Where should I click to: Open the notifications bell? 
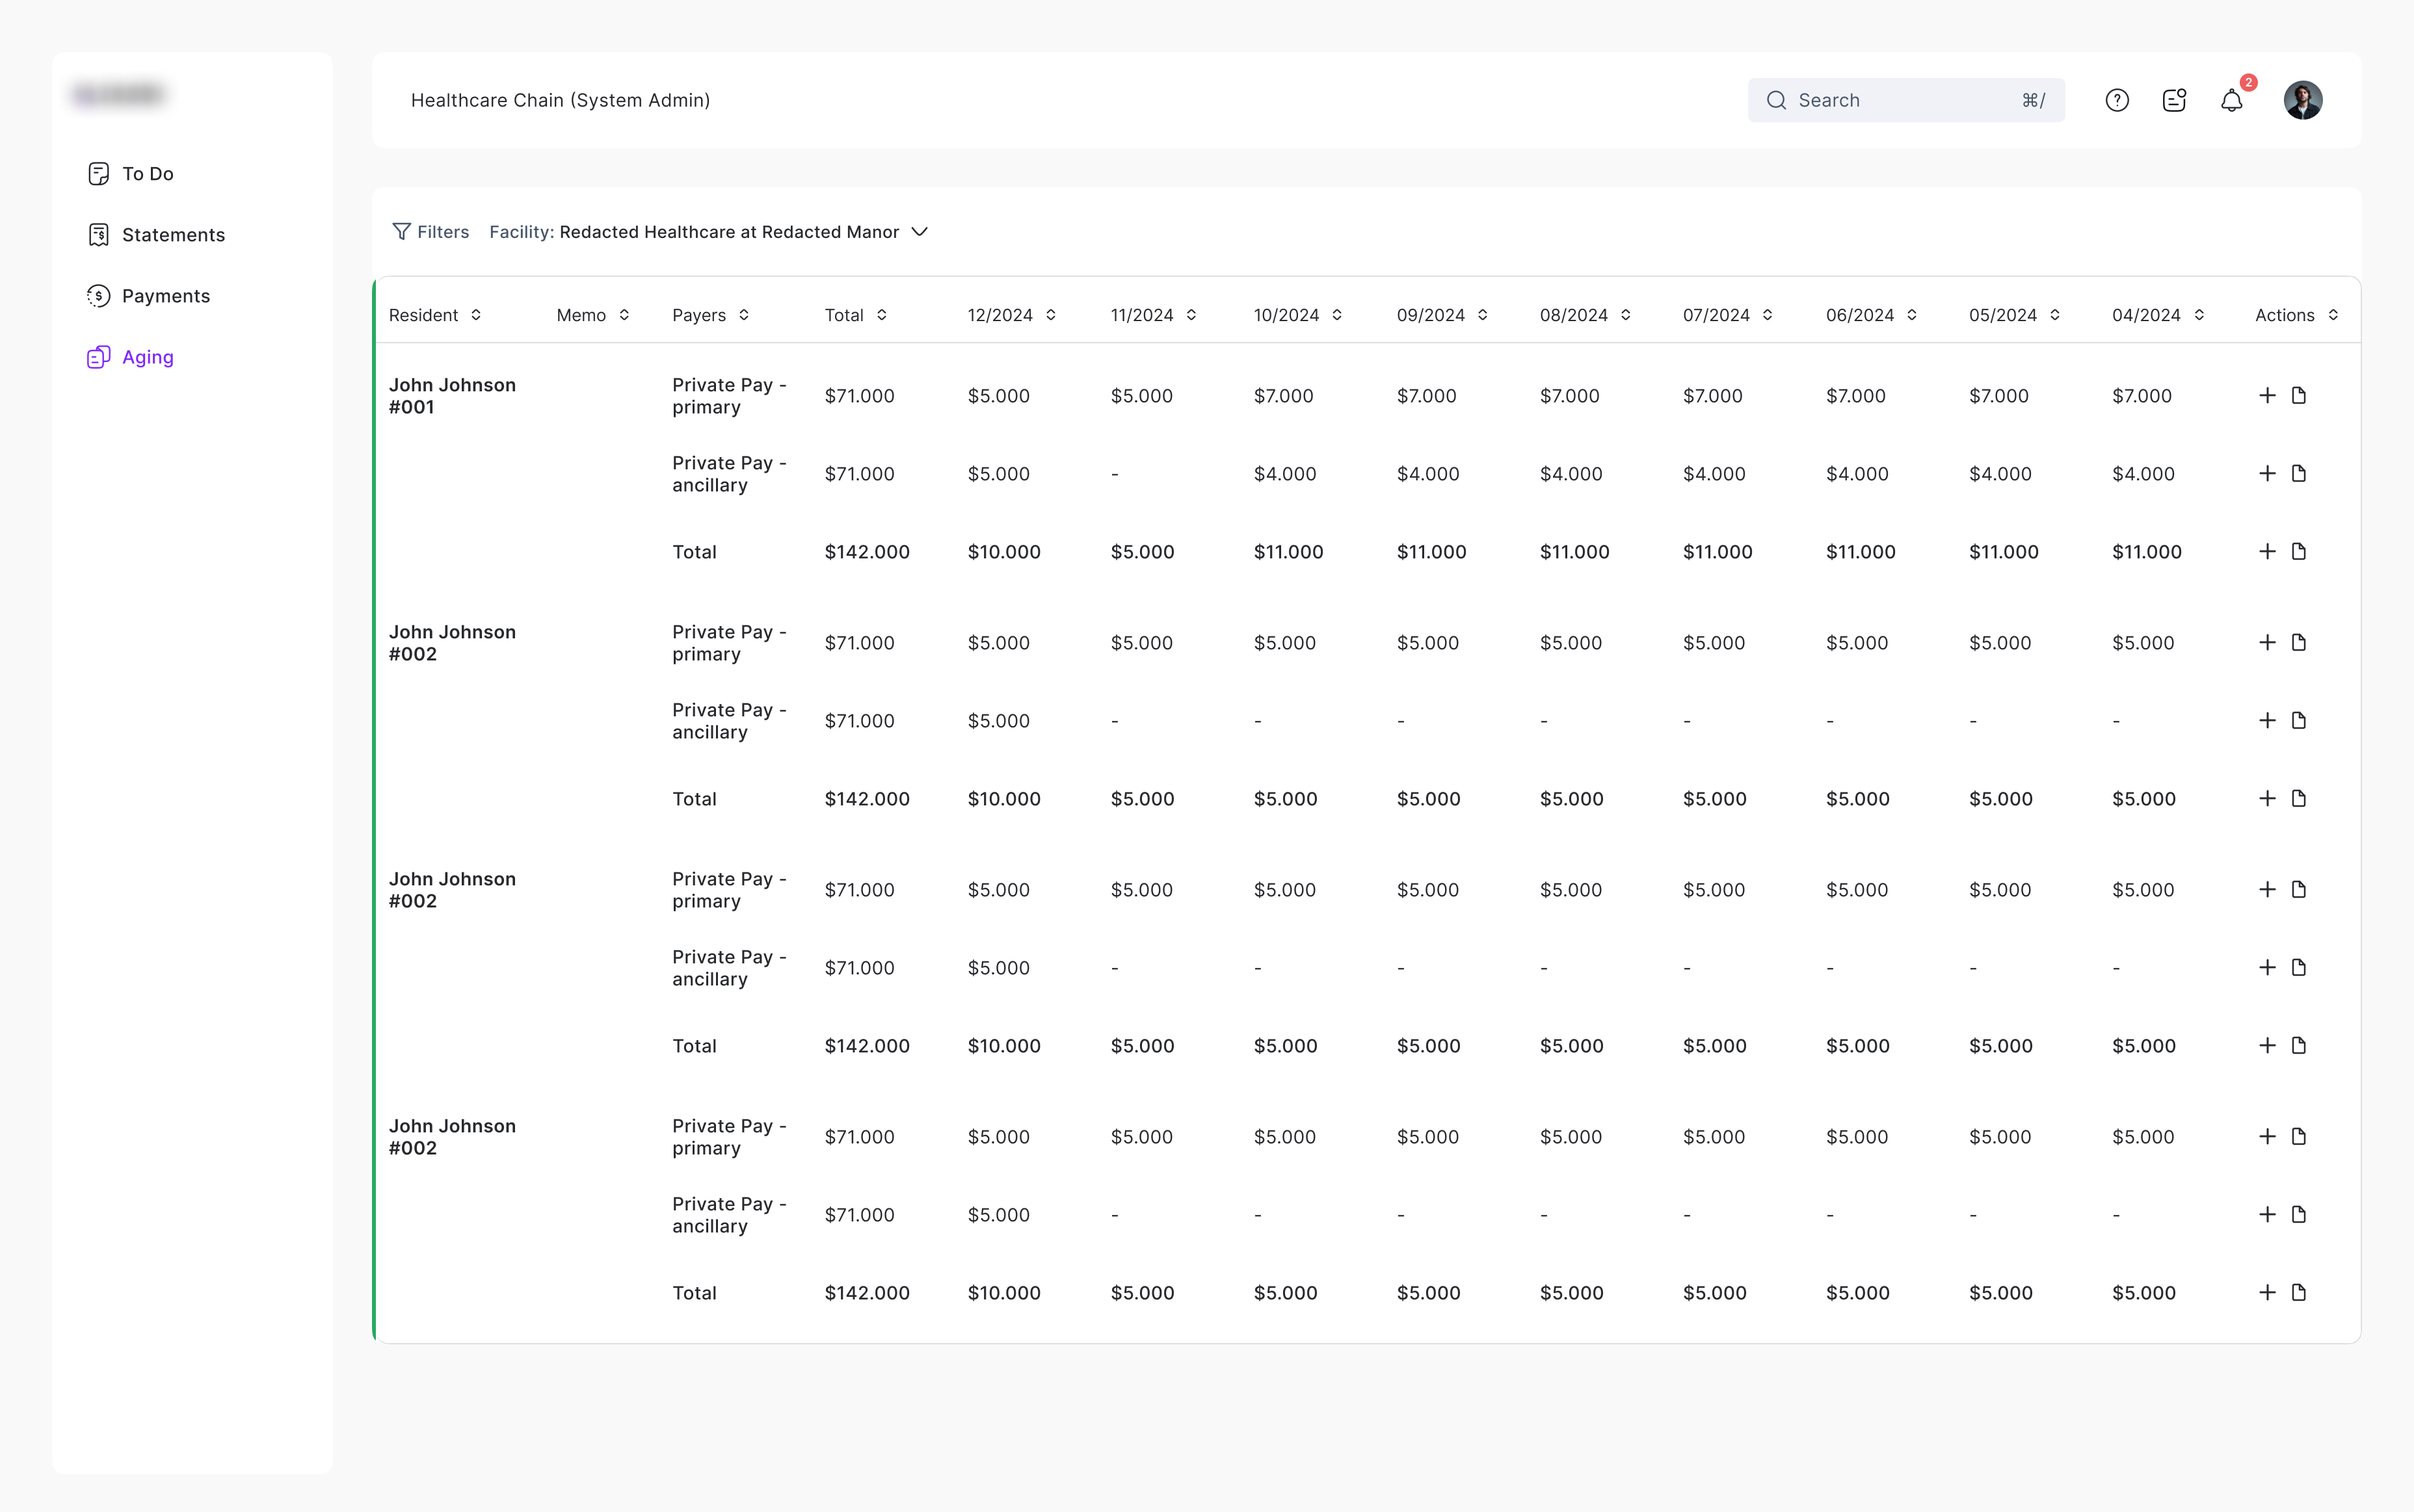tap(2232, 100)
